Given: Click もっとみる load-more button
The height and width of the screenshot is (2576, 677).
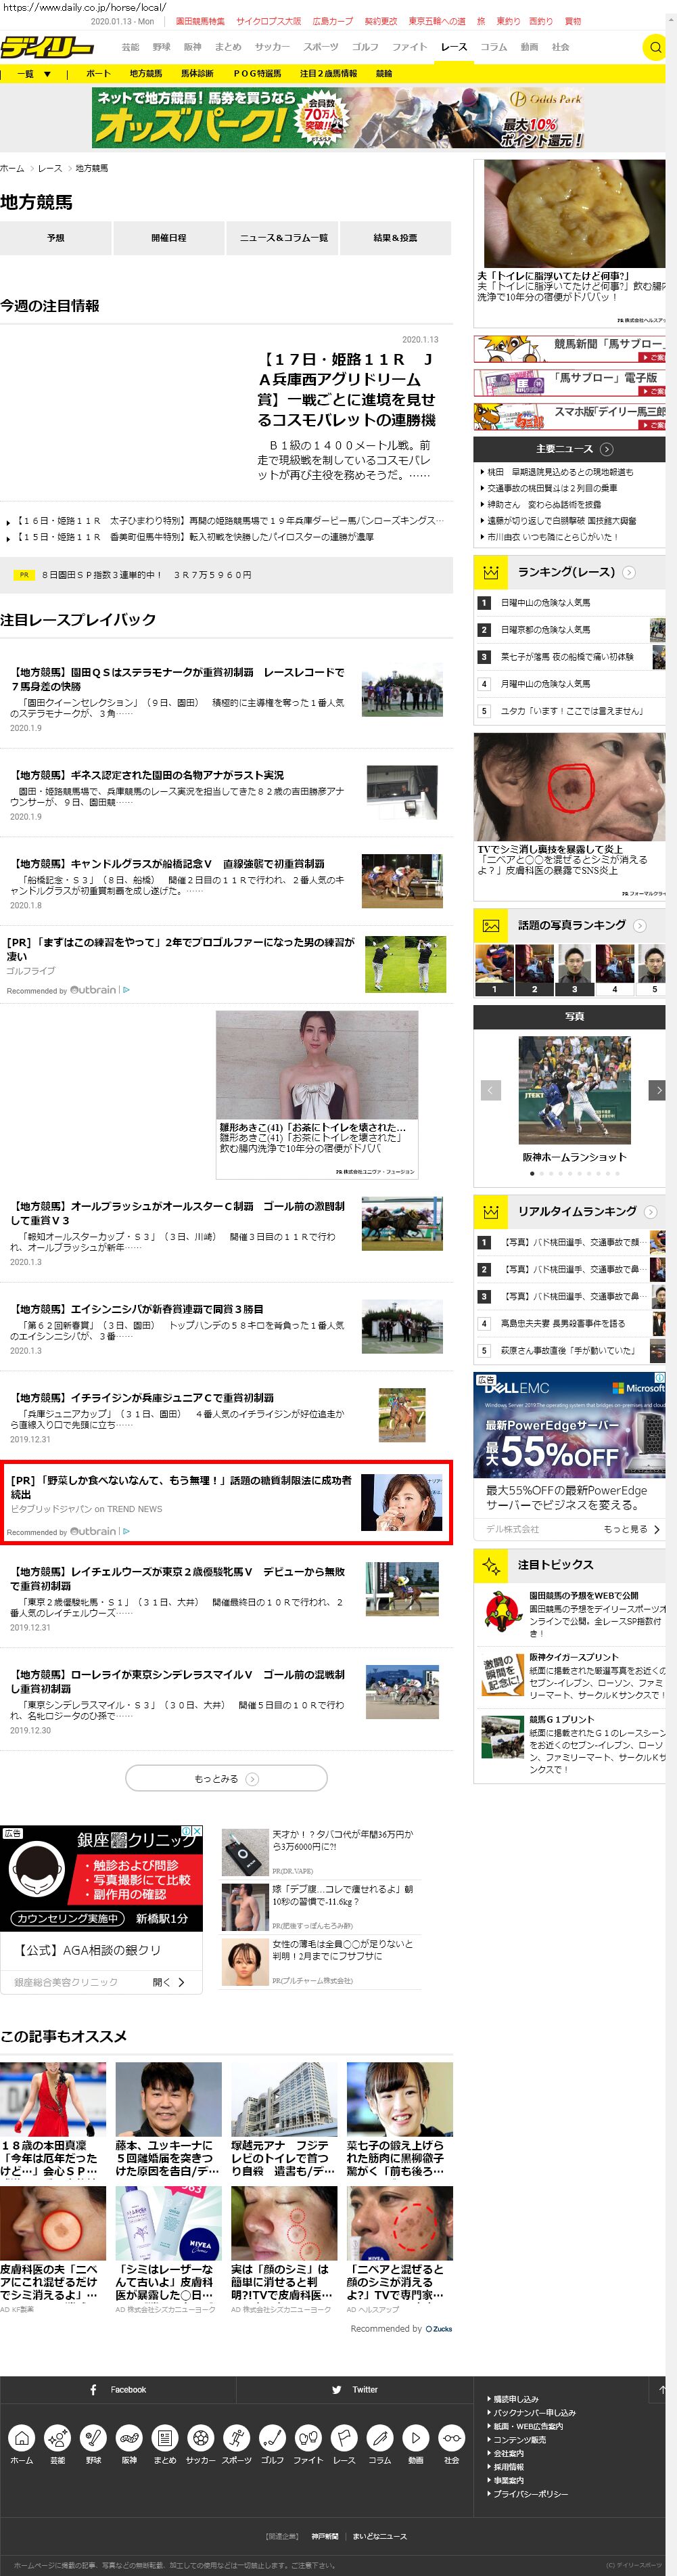Looking at the screenshot, I should pos(226,1778).
